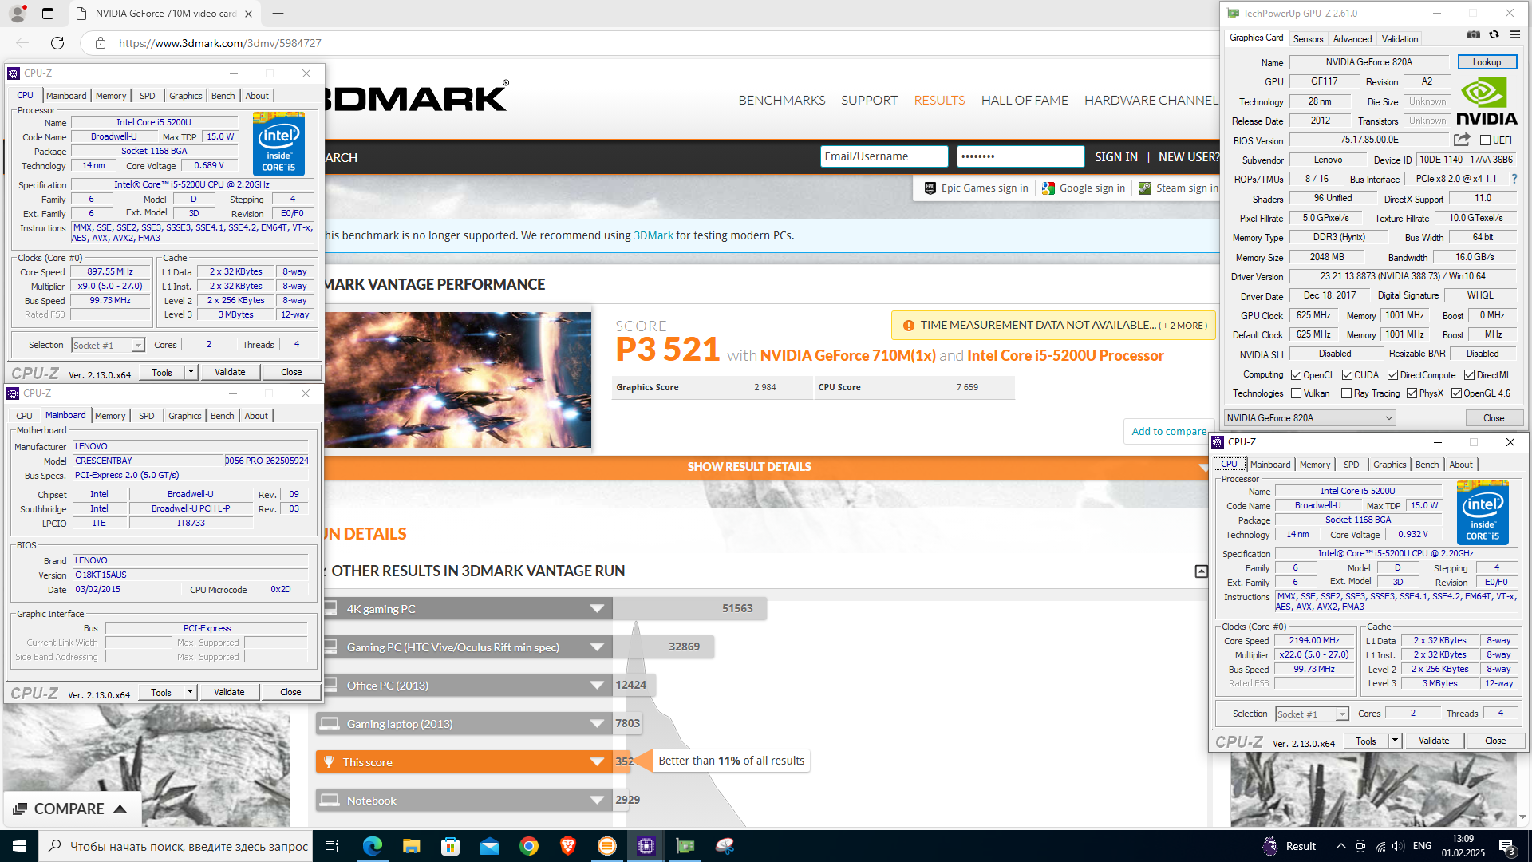This screenshot has width=1532, height=862.
Task: Click the Email/Username input field
Action: [x=884, y=156]
